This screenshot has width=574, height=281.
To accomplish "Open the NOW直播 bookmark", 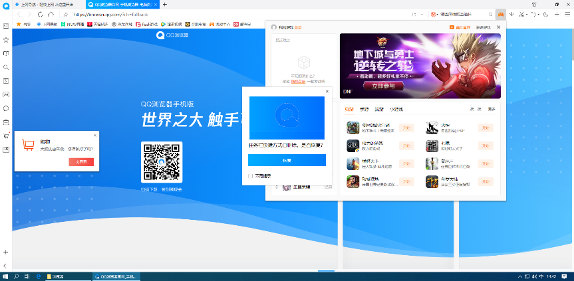I will tap(72, 24).
